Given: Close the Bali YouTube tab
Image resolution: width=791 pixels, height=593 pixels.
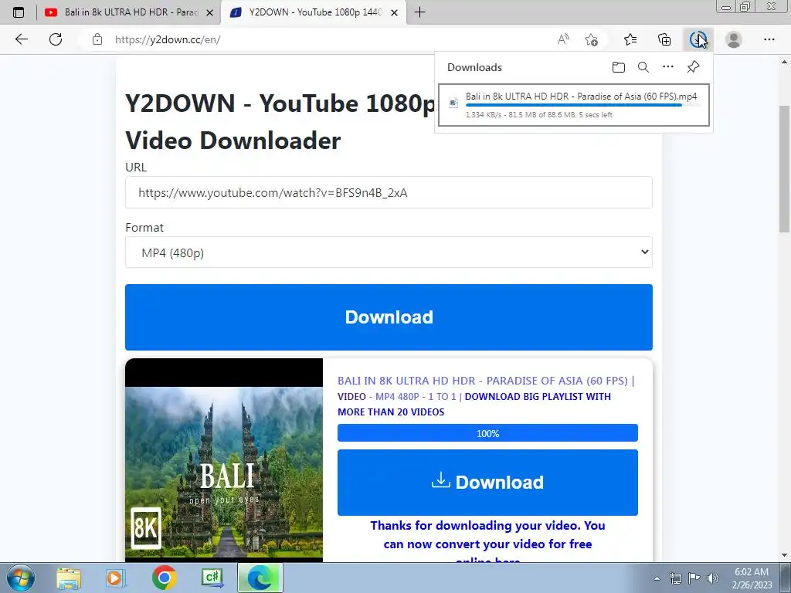Looking at the screenshot, I should 210,12.
